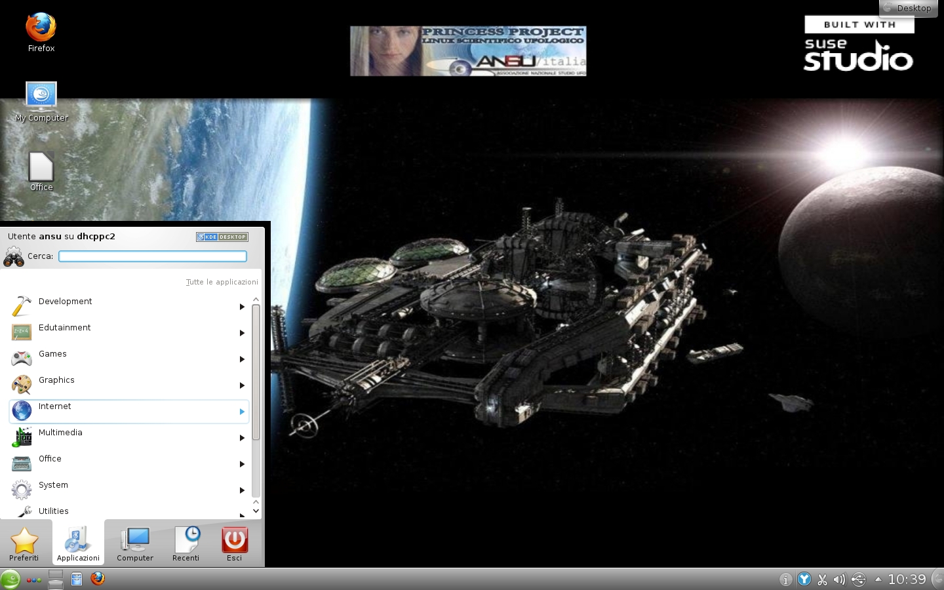Switch to the Preferiti tab
Viewport: 944px width, 590px height.
pos(24,543)
